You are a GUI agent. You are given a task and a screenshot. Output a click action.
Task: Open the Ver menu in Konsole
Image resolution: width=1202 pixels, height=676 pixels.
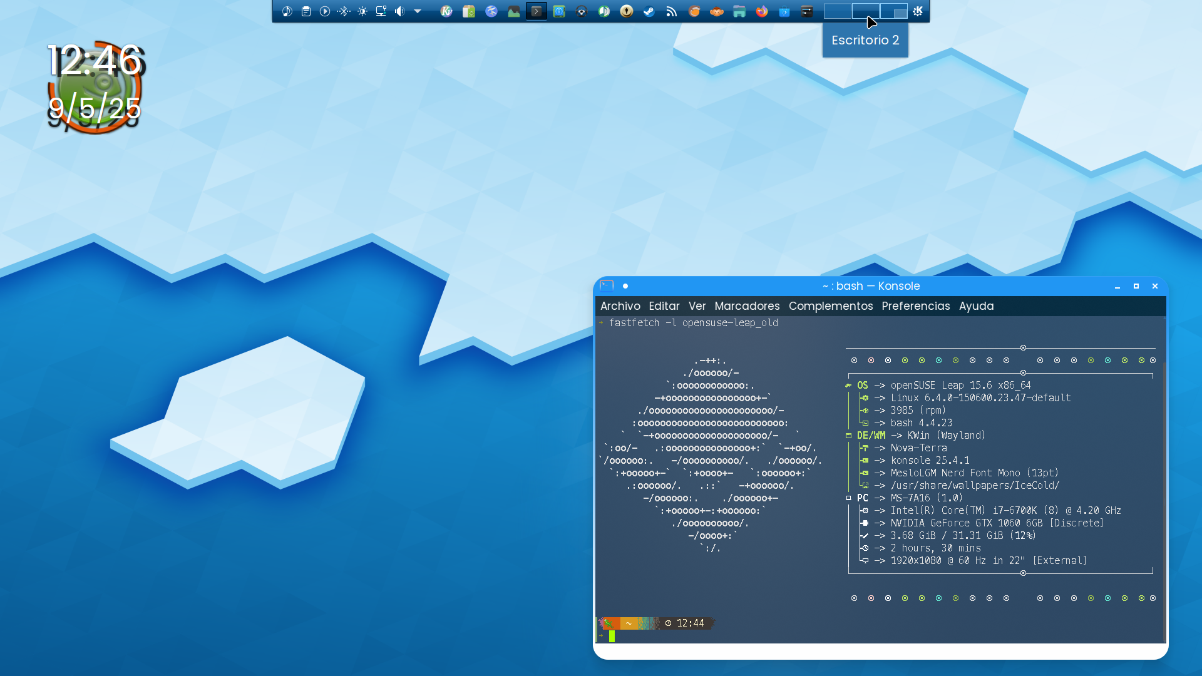[697, 306]
